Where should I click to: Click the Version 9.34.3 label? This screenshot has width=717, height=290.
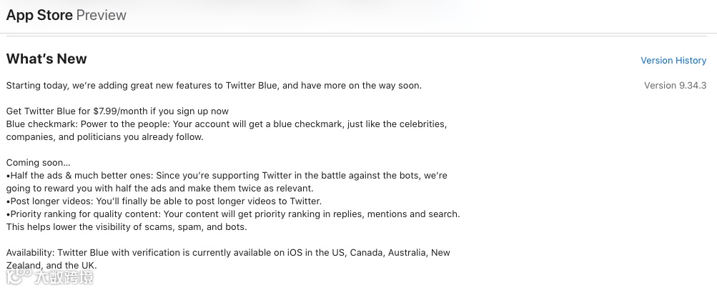[x=675, y=86]
